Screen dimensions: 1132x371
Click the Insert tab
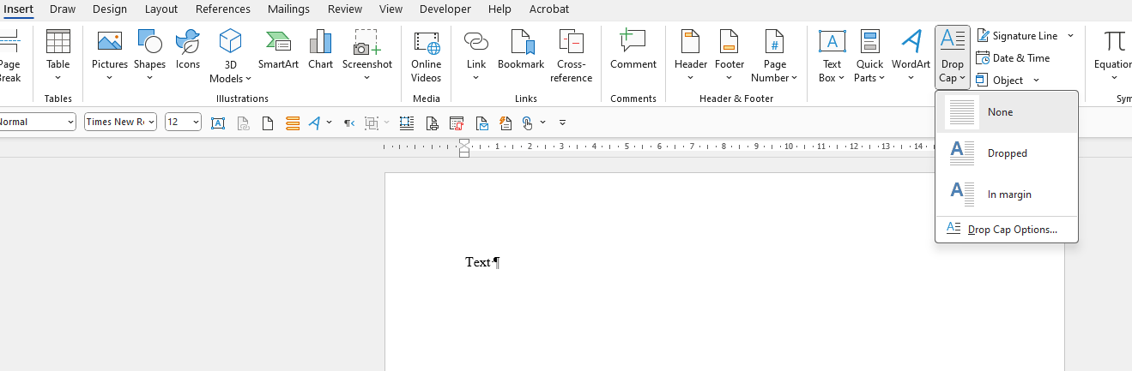(x=18, y=9)
